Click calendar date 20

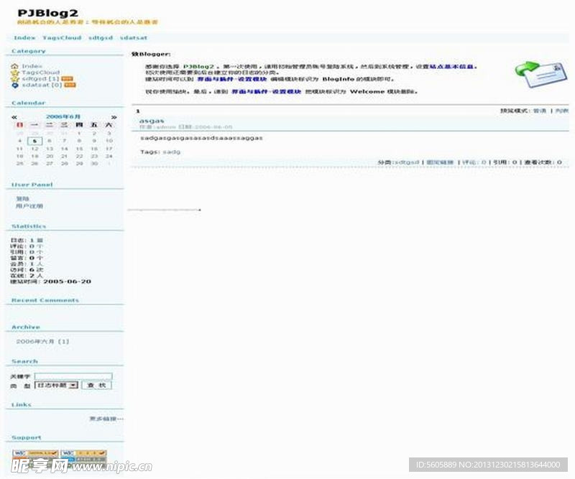point(50,156)
